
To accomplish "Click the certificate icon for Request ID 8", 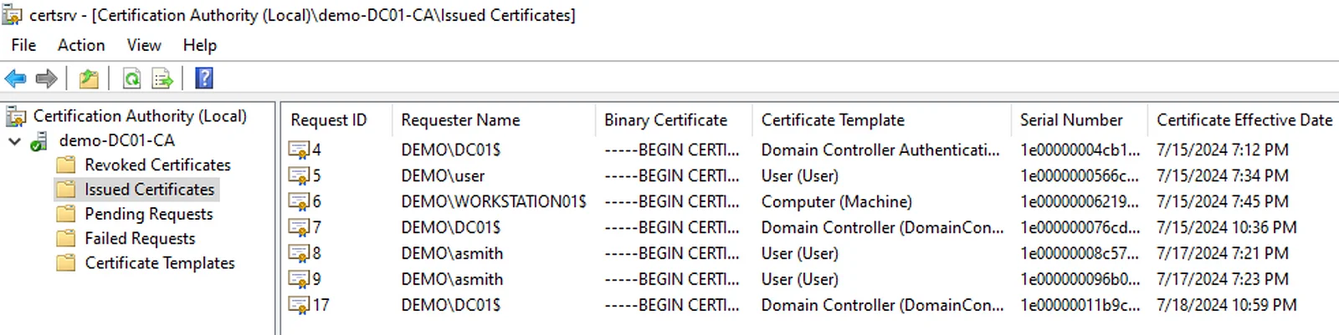I will click(299, 254).
